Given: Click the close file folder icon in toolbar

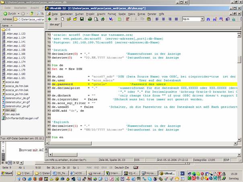Looking at the screenshot, I should (x=75, y=19).
